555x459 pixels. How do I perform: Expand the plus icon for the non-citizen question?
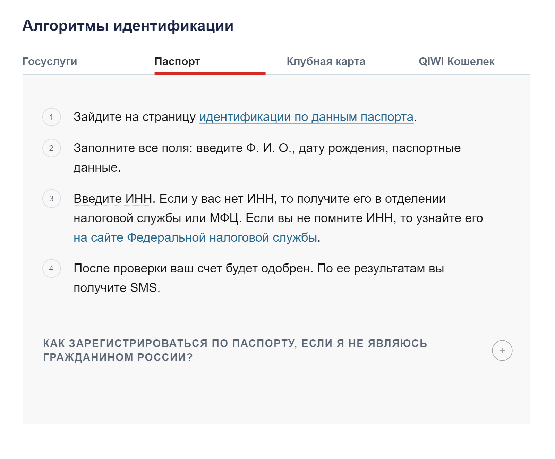coord(502,350)
